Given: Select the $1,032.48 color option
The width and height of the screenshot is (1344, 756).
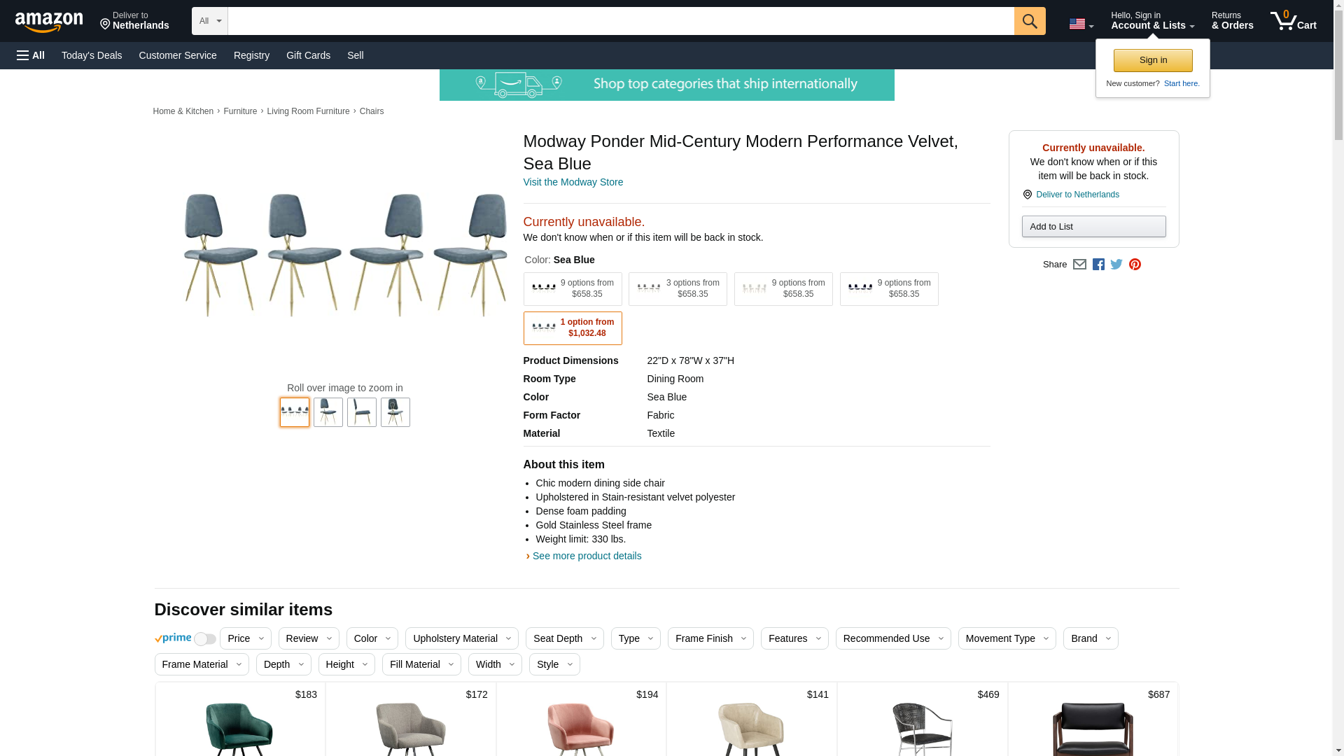Looking at the screenshot, I should [x=572, y=328].
